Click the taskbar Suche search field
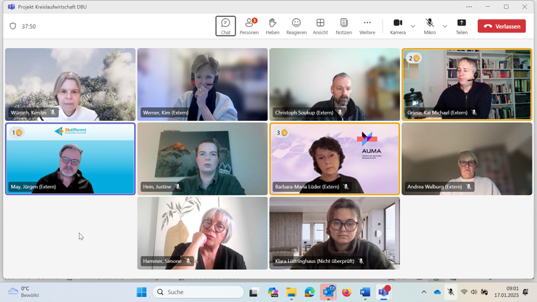 click(x=198, y=292)
